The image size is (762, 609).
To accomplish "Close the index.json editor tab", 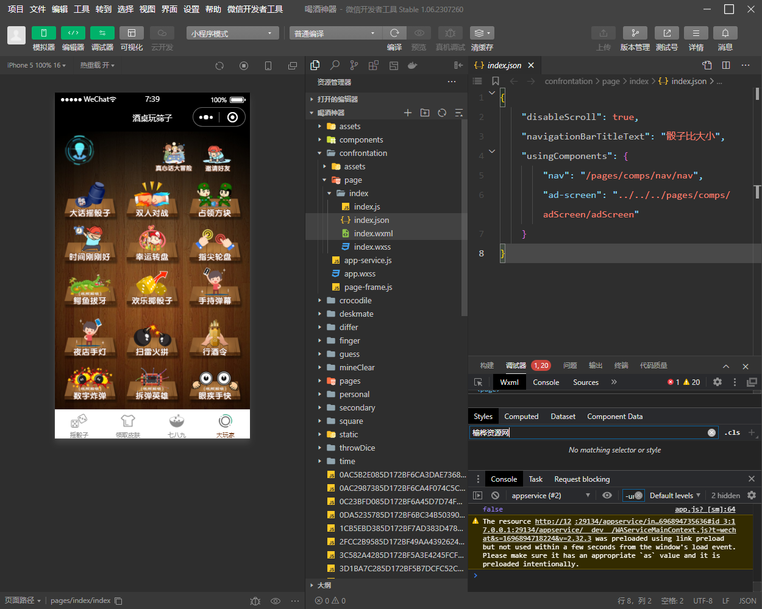I will point(531,65).
